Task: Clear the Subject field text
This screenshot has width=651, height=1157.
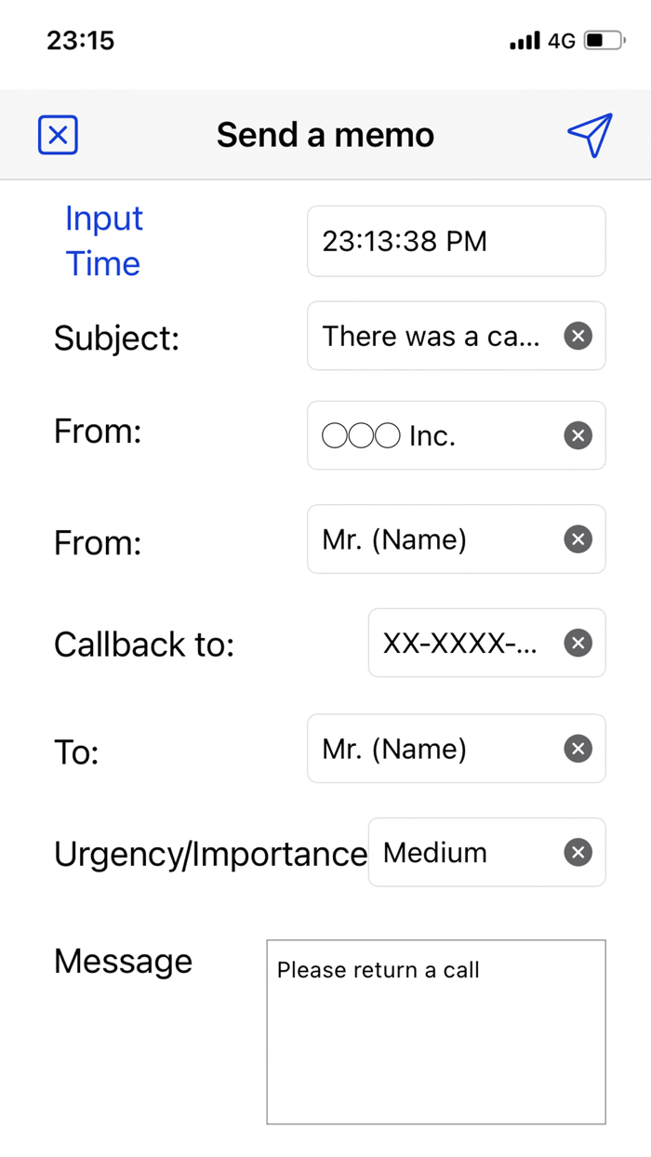Action: tap(578, 336)
